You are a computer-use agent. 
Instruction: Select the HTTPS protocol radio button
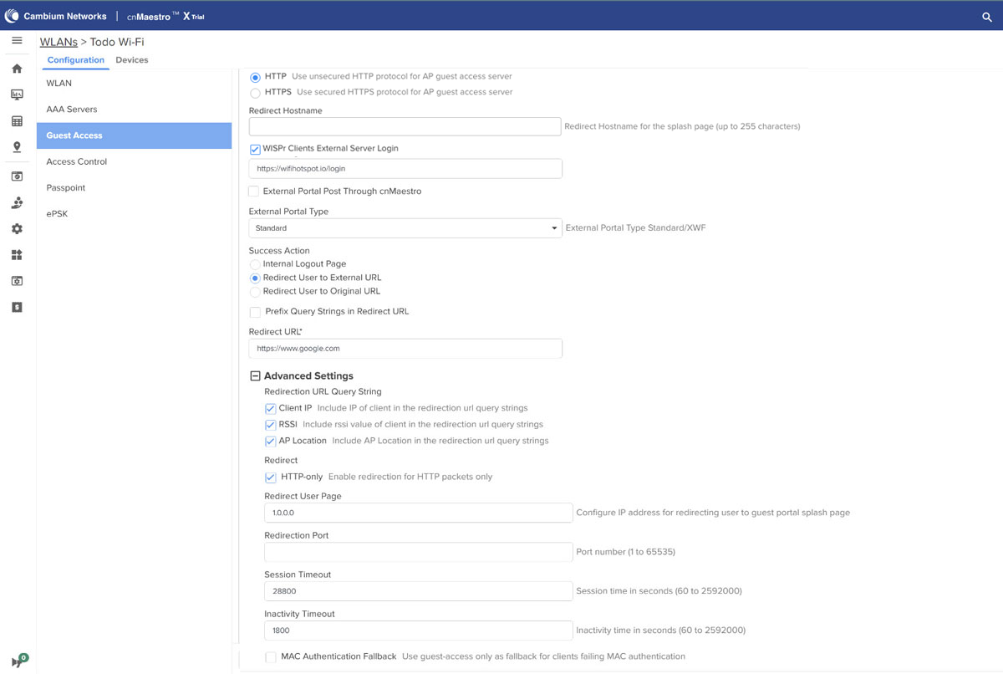point(256,93)
